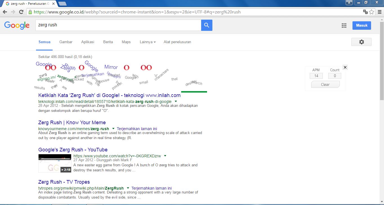Click the Clear button on scoreboard
384x205 pixels.
coord(325,84)
